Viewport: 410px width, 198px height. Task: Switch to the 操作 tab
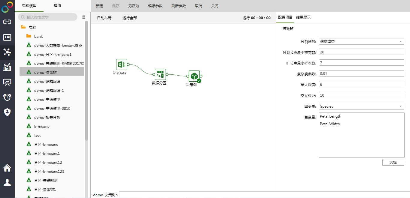[x=57, y=6]
